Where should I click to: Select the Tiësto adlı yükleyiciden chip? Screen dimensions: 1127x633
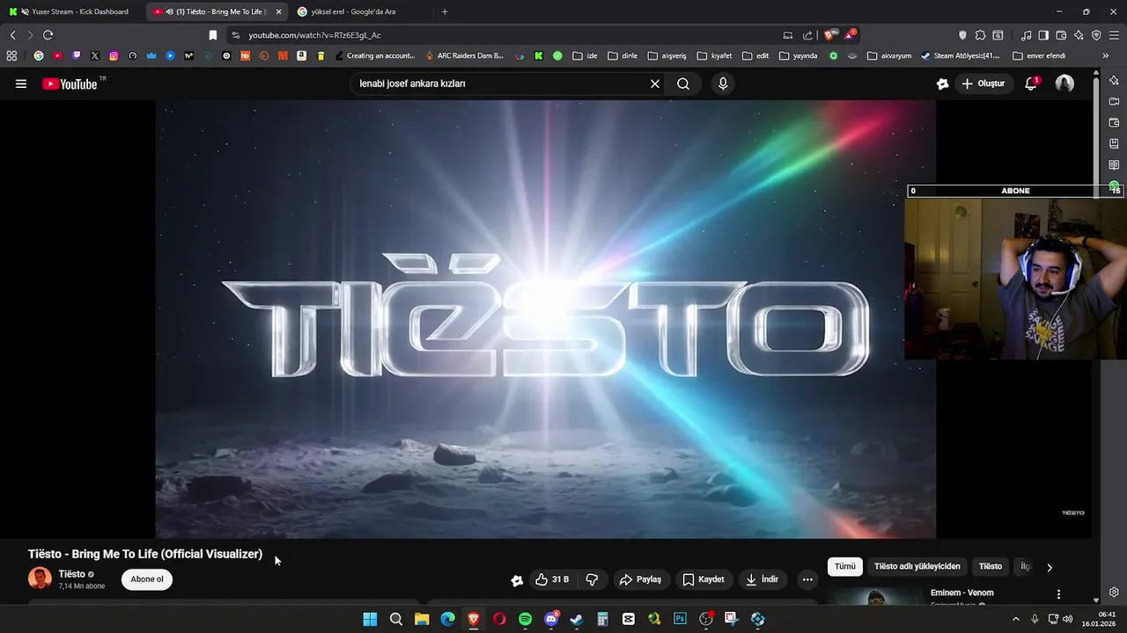point(917,566)
